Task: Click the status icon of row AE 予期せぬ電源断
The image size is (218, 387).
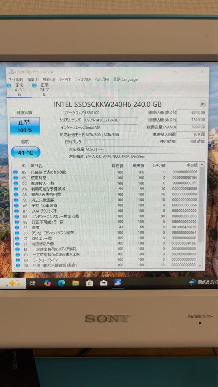Action: click(16, 205)
